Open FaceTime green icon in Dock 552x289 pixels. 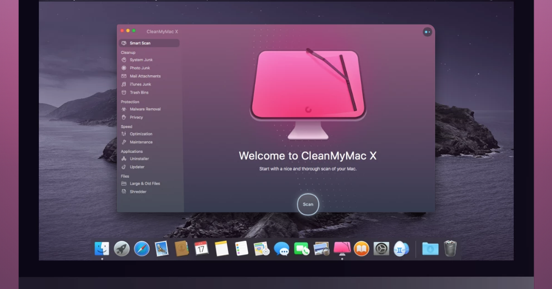point(302,249)
